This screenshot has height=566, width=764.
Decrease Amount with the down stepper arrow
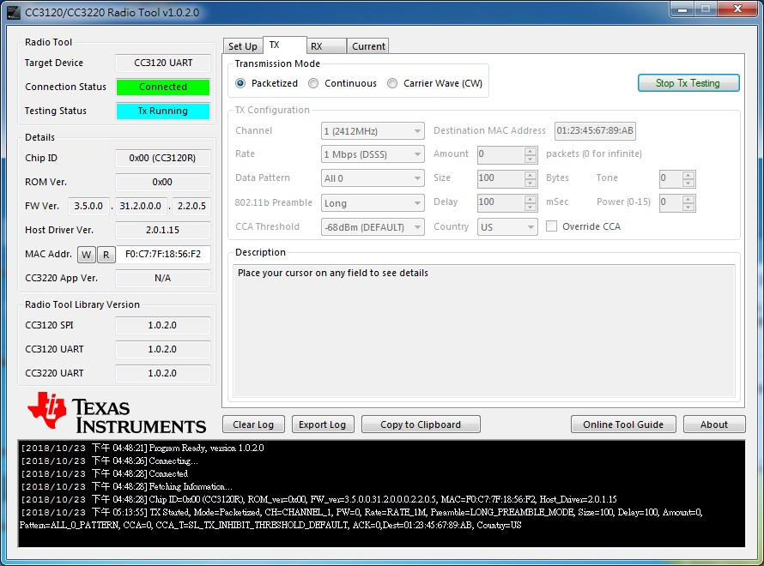[x=531, y=159]
